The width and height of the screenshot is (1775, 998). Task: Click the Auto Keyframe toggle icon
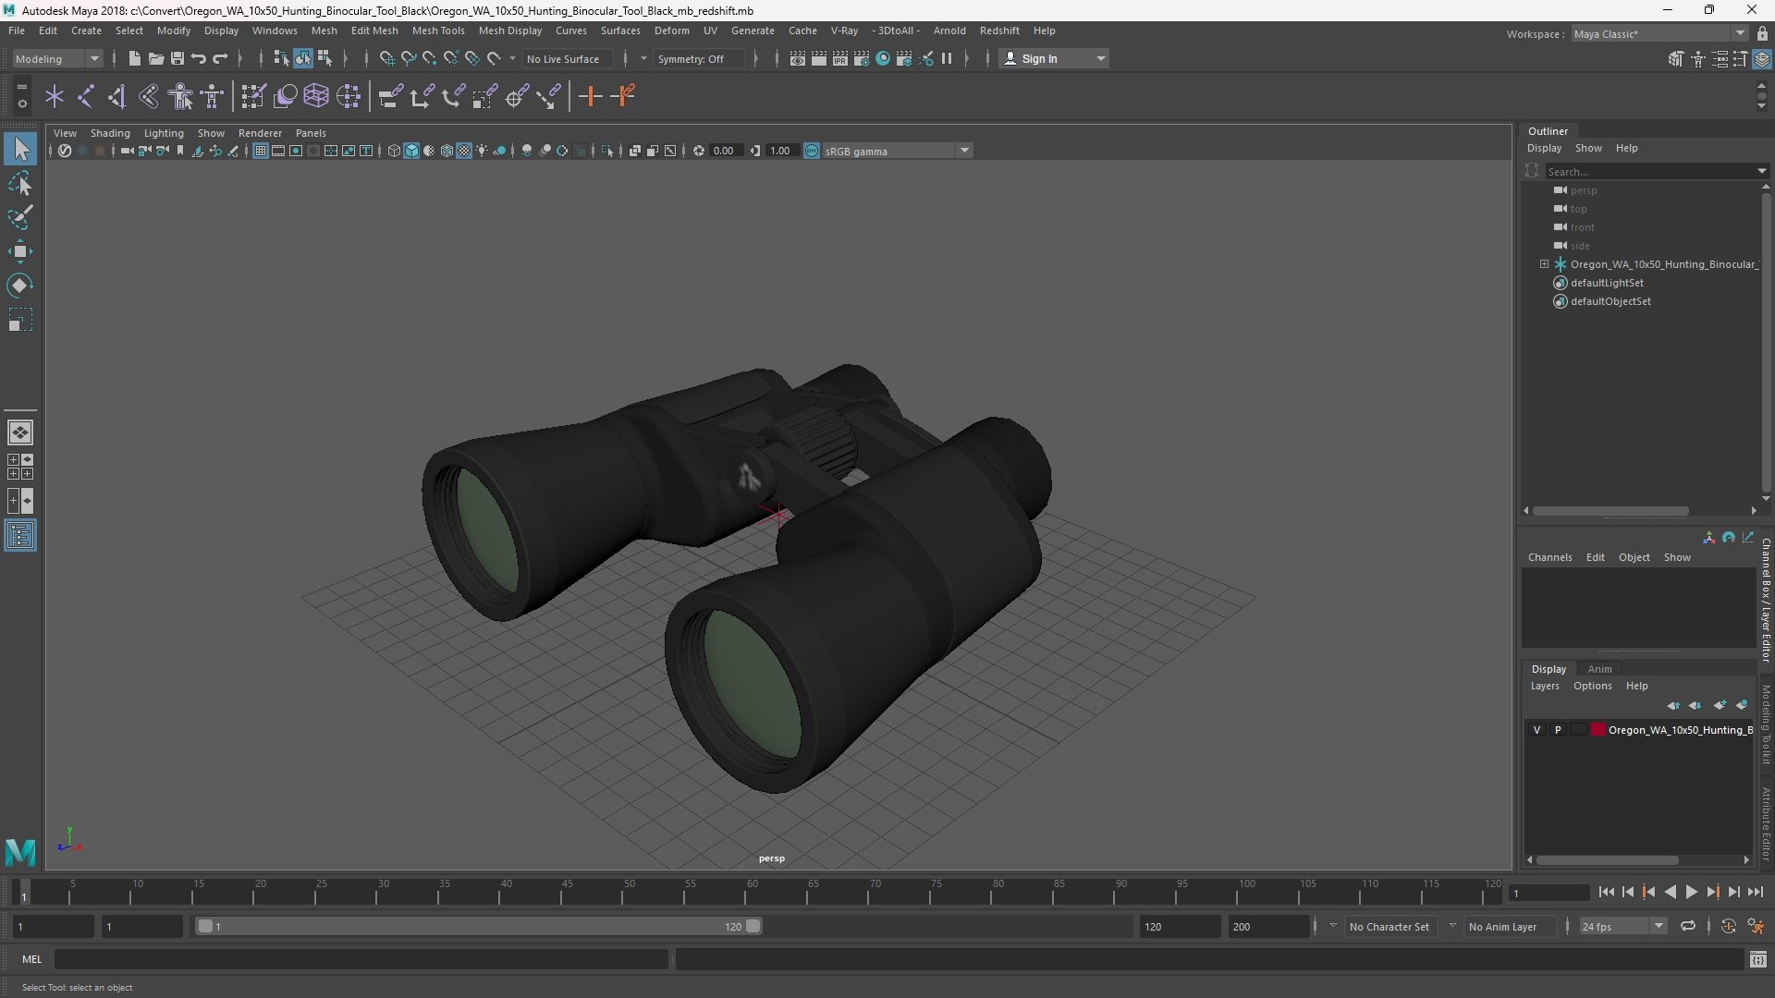tap(1728, 926)
